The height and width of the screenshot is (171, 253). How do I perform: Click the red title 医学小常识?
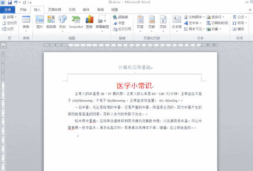134,86
